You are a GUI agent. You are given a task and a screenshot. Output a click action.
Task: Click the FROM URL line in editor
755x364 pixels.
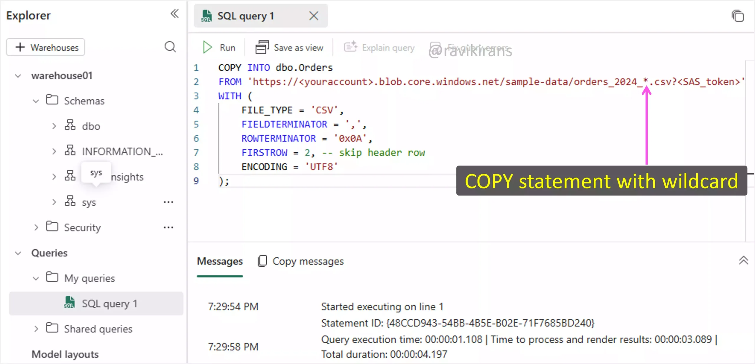point(482,82)
